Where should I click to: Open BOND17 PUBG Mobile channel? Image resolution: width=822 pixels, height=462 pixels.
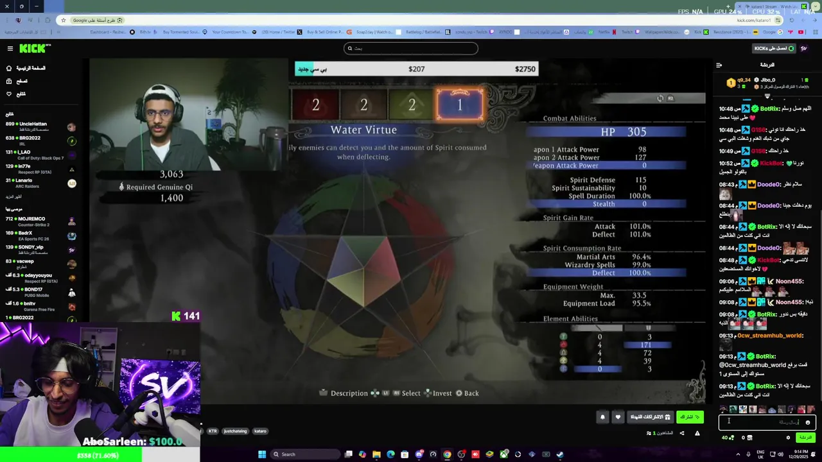click(40, 292)
